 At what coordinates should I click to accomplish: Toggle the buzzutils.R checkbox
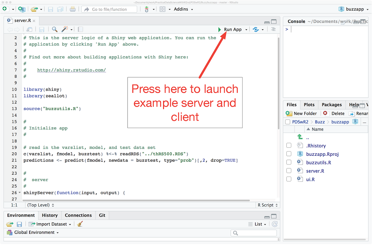pos(289,162)
